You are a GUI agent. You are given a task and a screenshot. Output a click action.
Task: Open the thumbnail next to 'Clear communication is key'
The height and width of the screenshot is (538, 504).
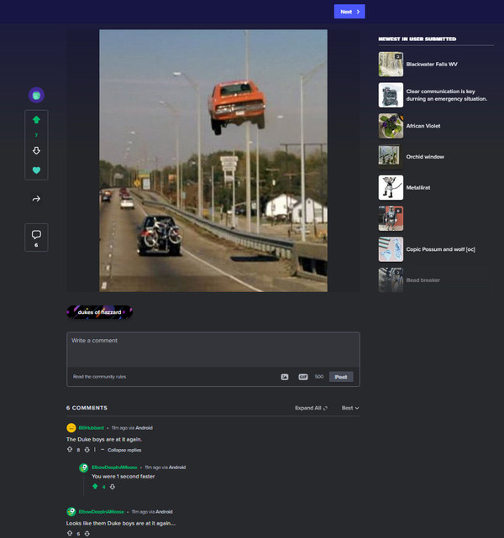pyautogui.click(x=391, y=95)
